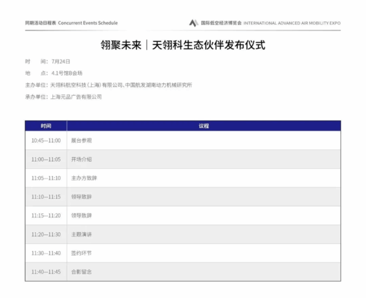The height and width of the screenshot is (298, 366).
Task: Select time cell '11:05—11:10'
Action: pos(46,178)
